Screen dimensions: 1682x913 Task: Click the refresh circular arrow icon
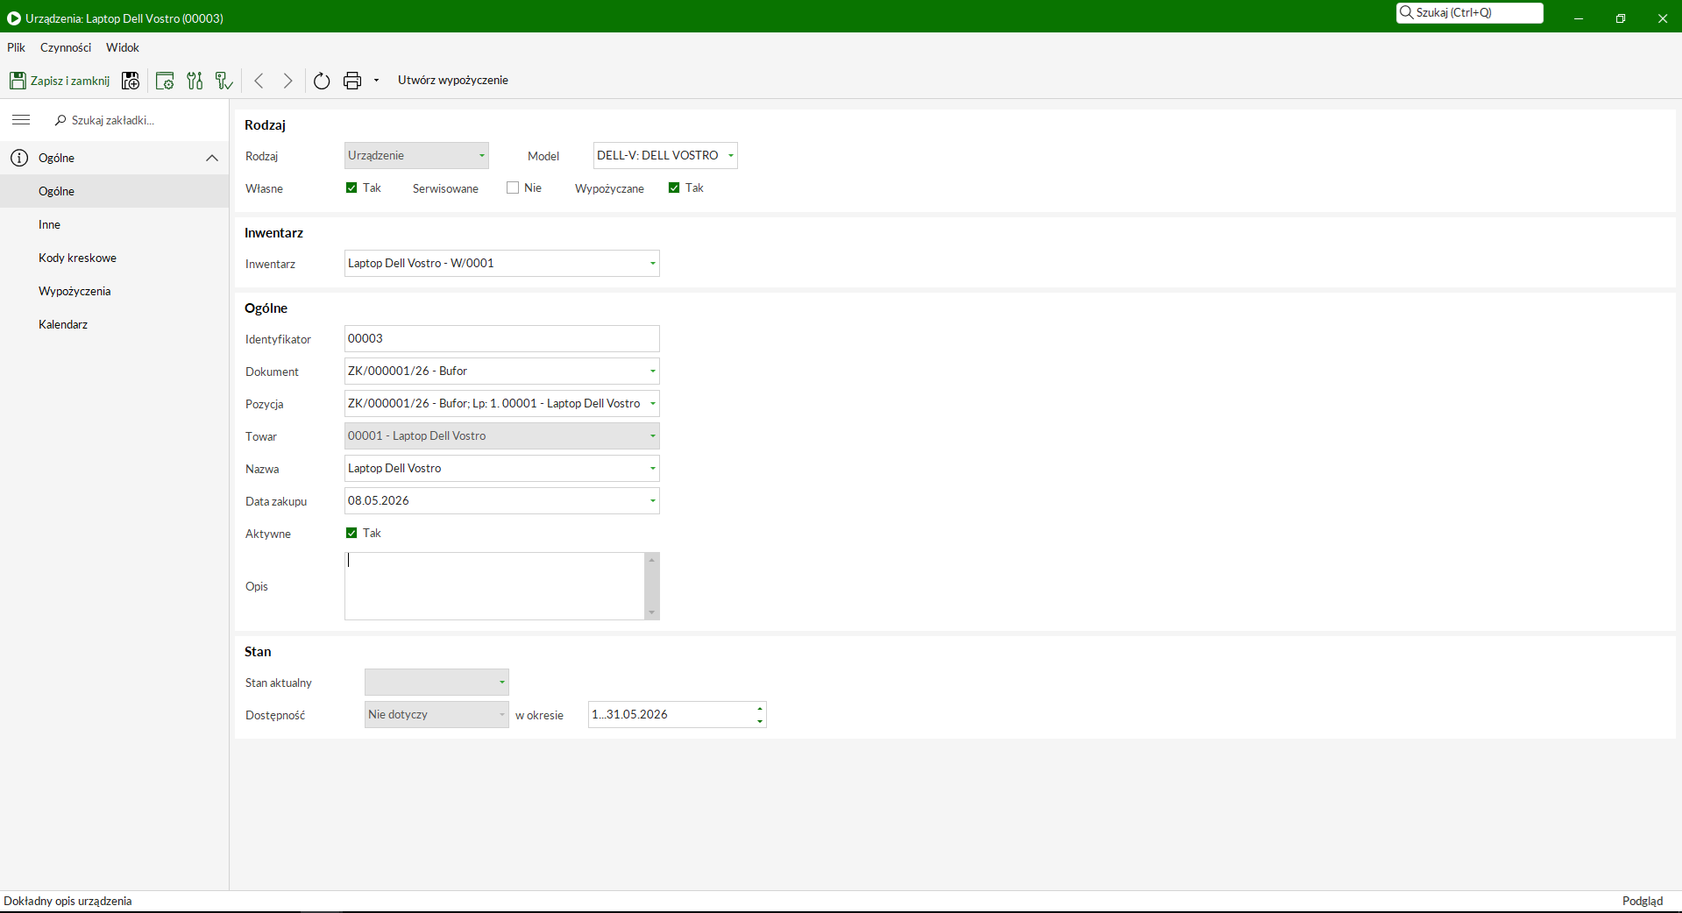(322, 81)
